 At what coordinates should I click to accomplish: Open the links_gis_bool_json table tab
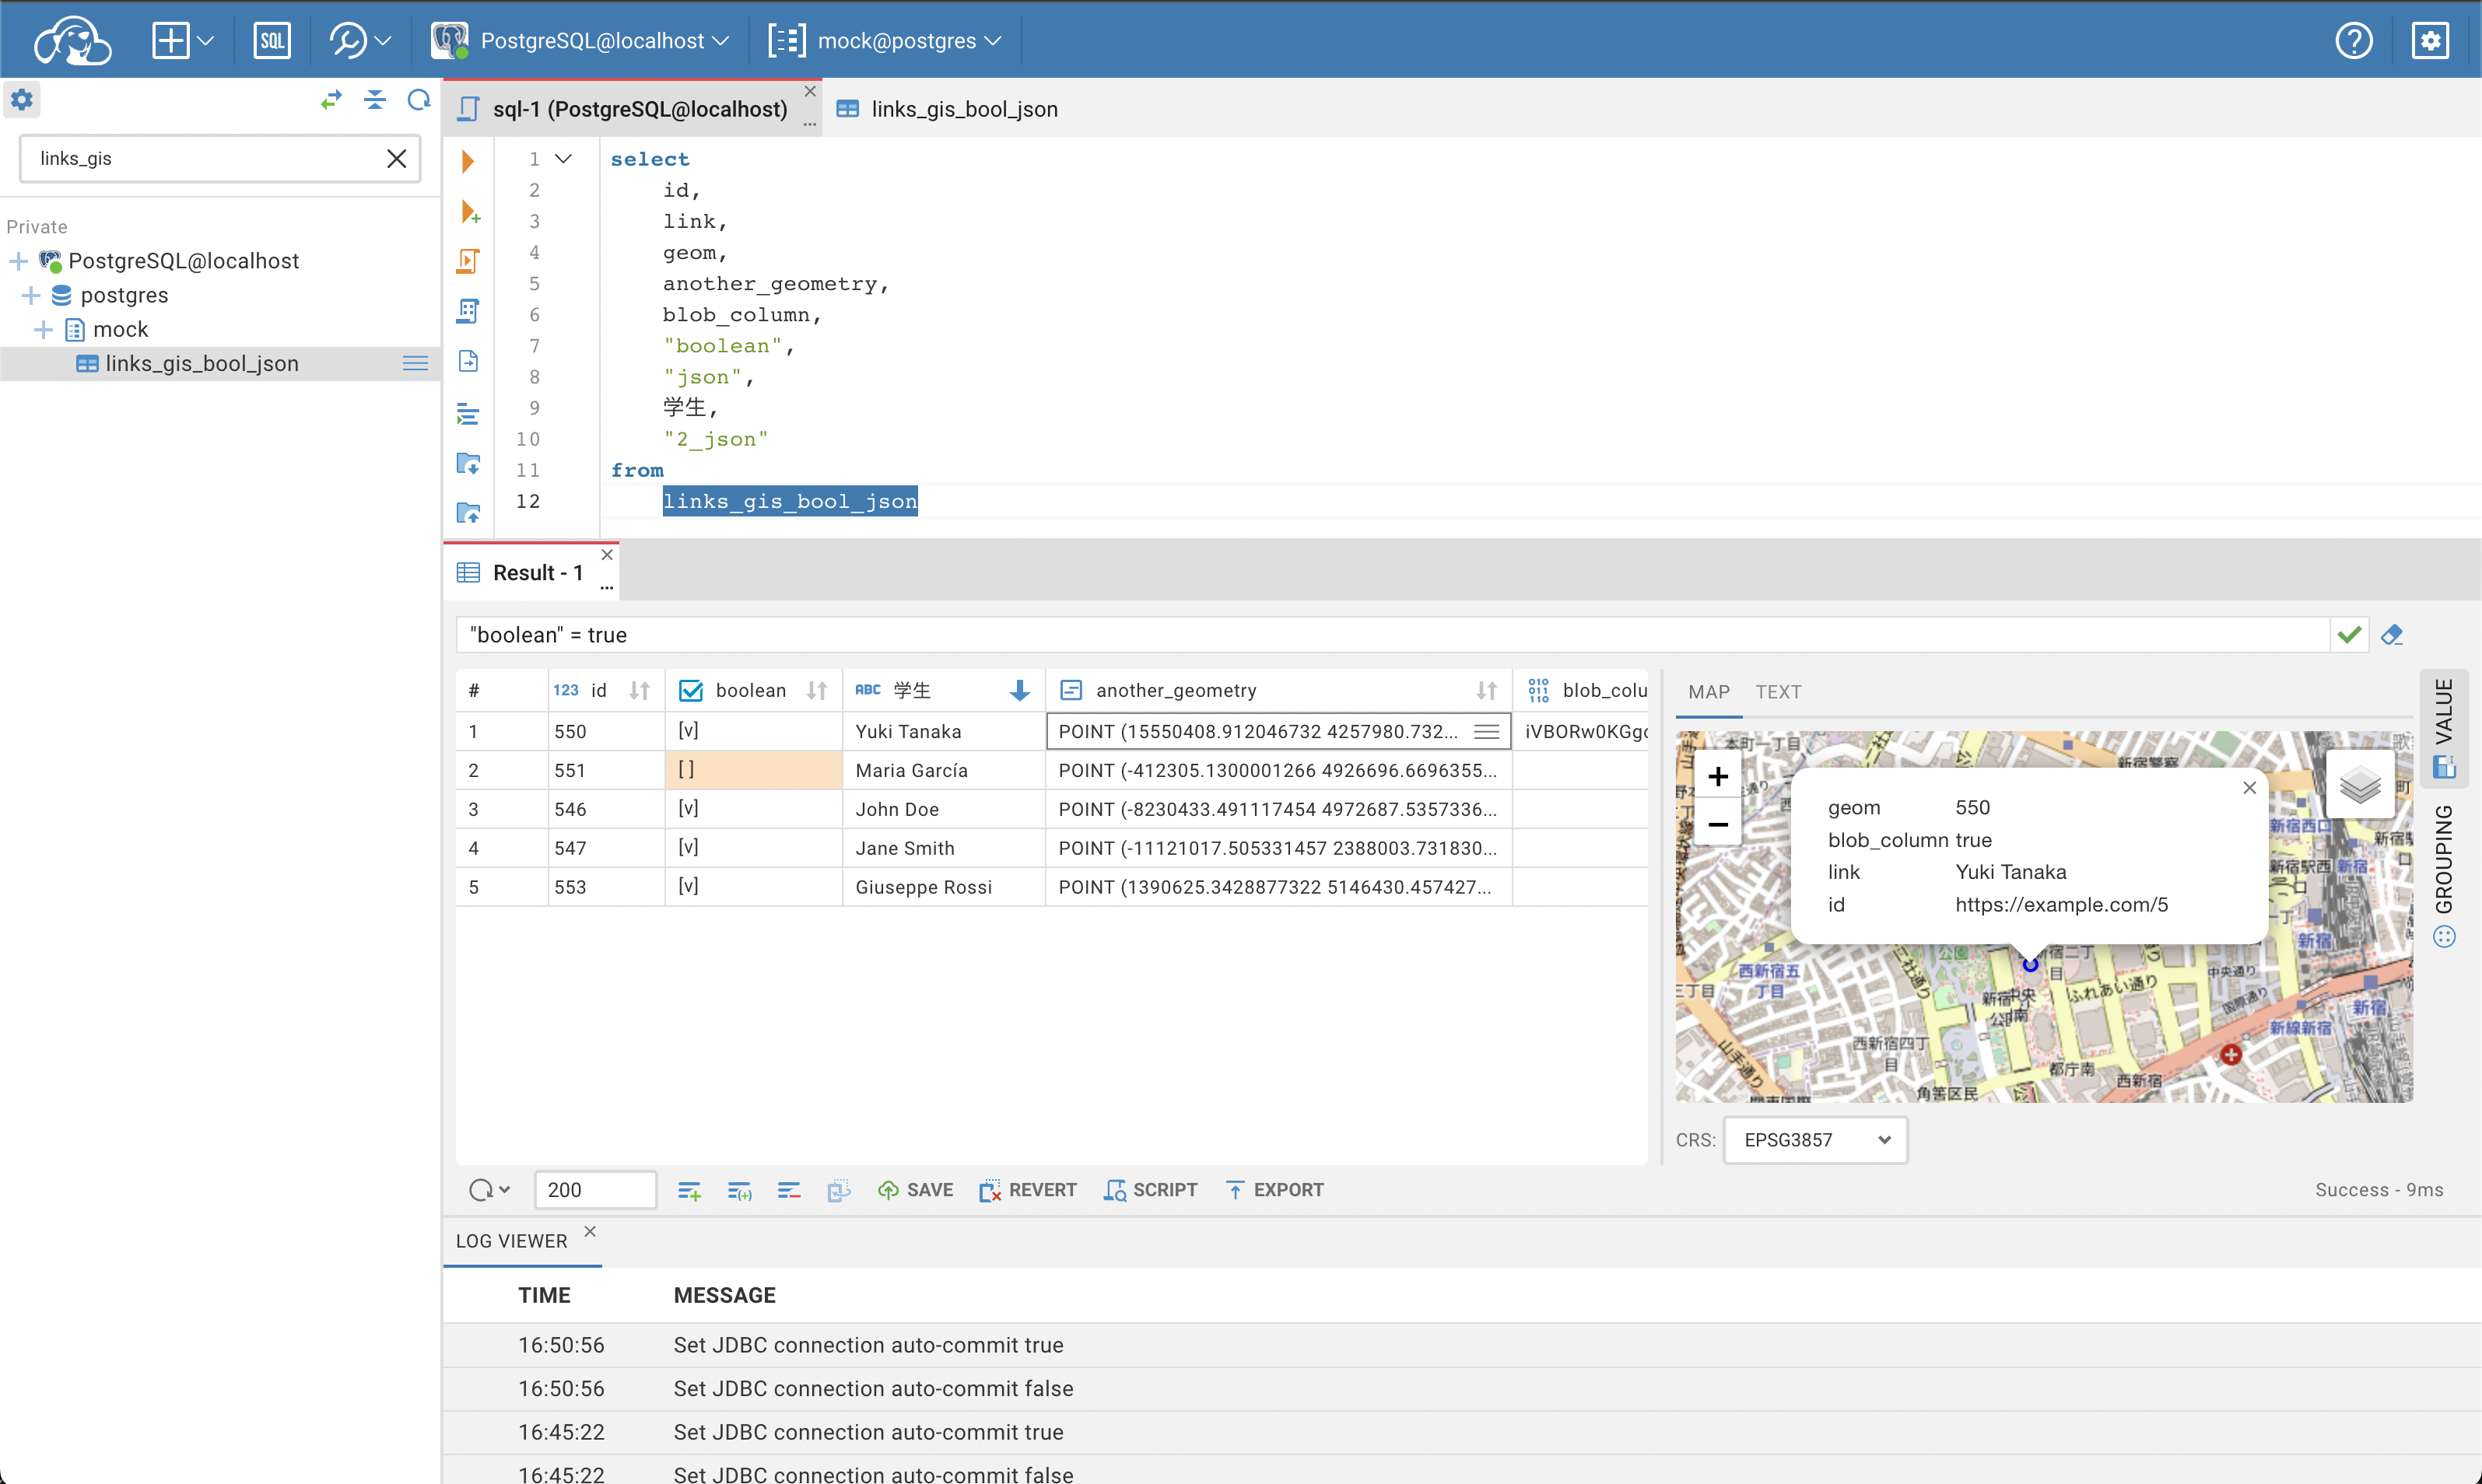pyautogui.click(x=962, y=108)
